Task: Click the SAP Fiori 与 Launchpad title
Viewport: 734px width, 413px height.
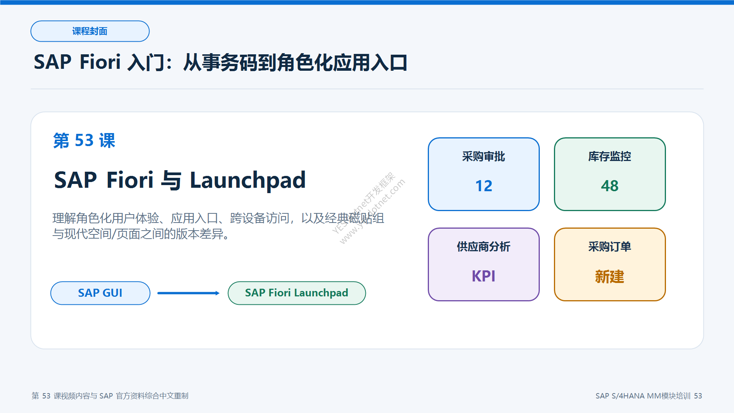Action: coord(180,180)
